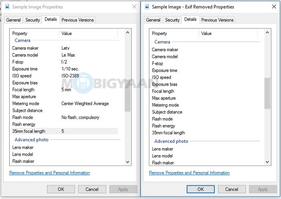Select 'Flash mode' row in Exif Removed Properties
Viewport: 281px width, 199px height.
click(204, 119)
